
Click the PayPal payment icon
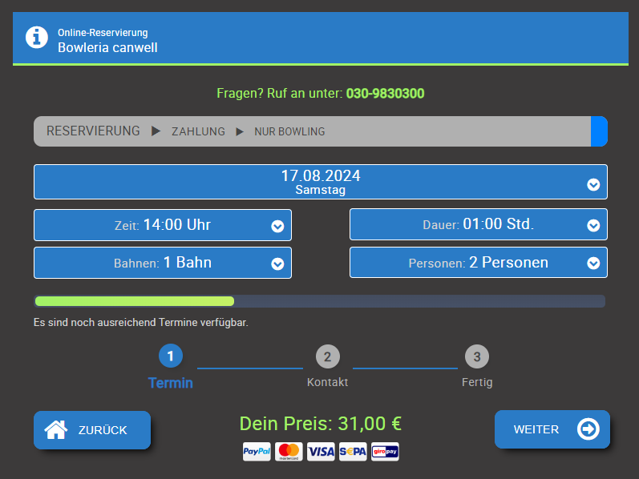(x=257, y=452)
